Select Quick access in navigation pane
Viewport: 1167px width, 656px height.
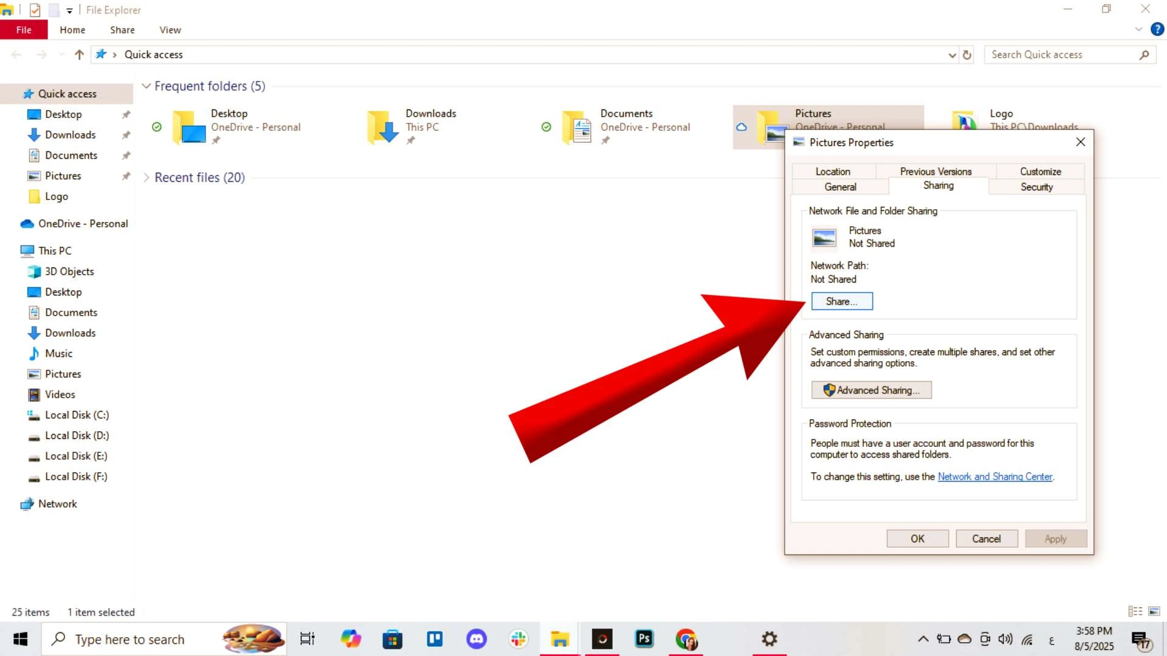[x=67, y=94]
